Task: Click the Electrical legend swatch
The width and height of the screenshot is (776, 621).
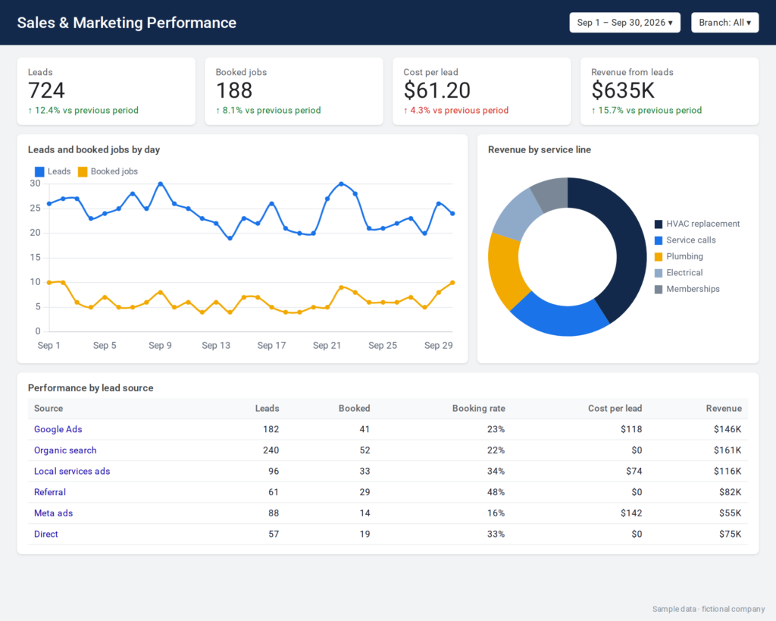Action: (659, 274)
